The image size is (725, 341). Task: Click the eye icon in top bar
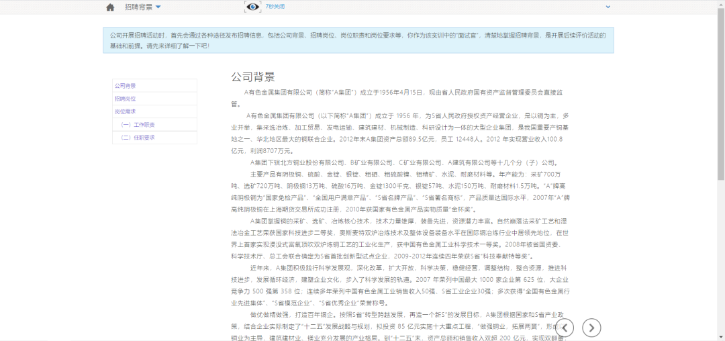(x=252, y=7)
